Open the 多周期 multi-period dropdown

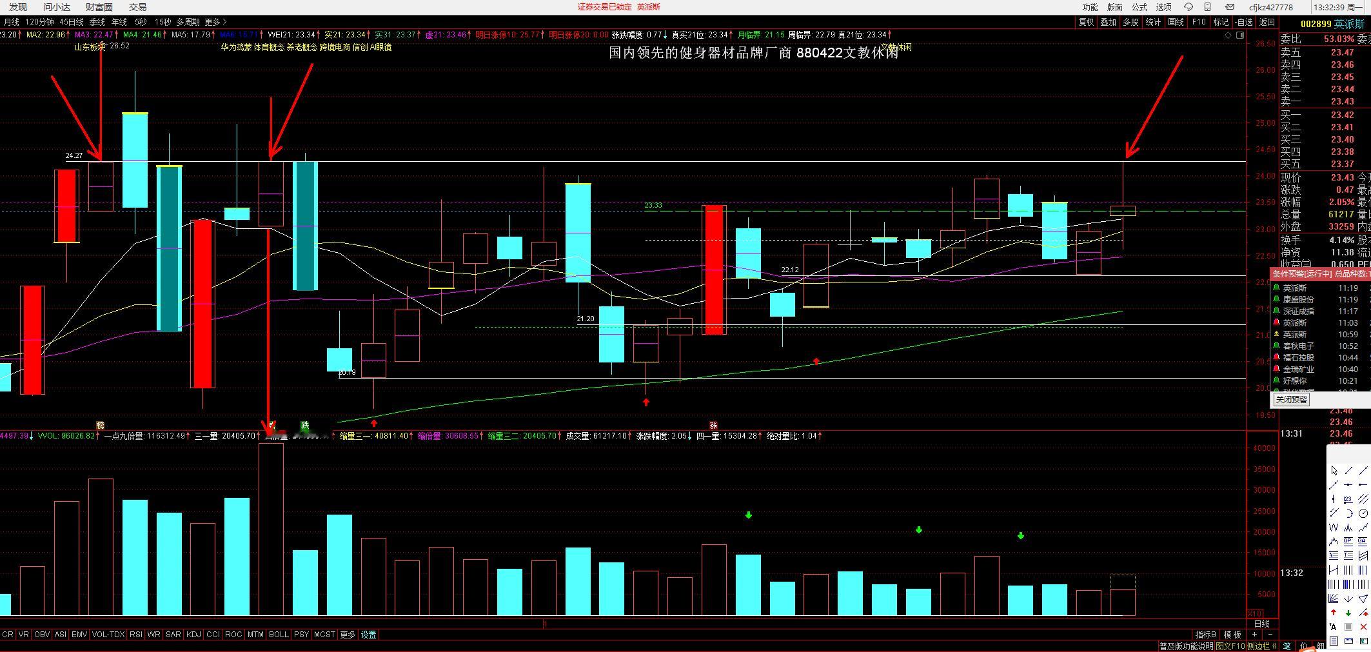pos(188,22)
